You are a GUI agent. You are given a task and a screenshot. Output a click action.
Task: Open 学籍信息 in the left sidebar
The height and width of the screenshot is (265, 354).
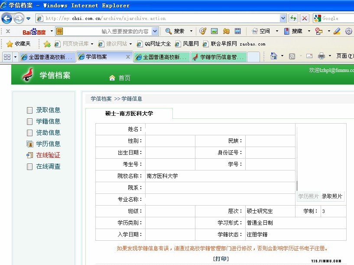(x=48, y=121)
